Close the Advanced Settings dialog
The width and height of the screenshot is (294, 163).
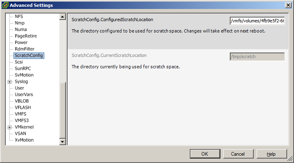(x=288, y=5)
